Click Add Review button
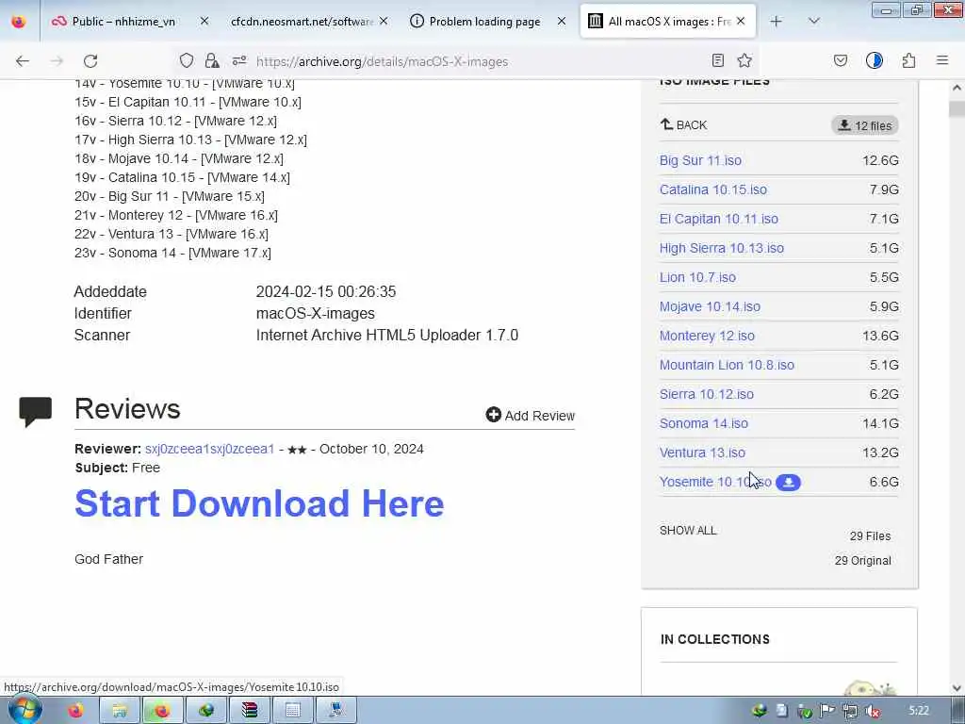This screenshot has height=724, width=965. tap(530, 416)
